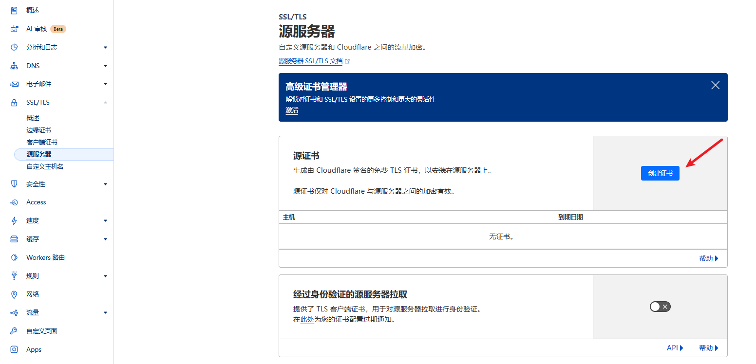Click the AI 审核 robot icon

14,29
